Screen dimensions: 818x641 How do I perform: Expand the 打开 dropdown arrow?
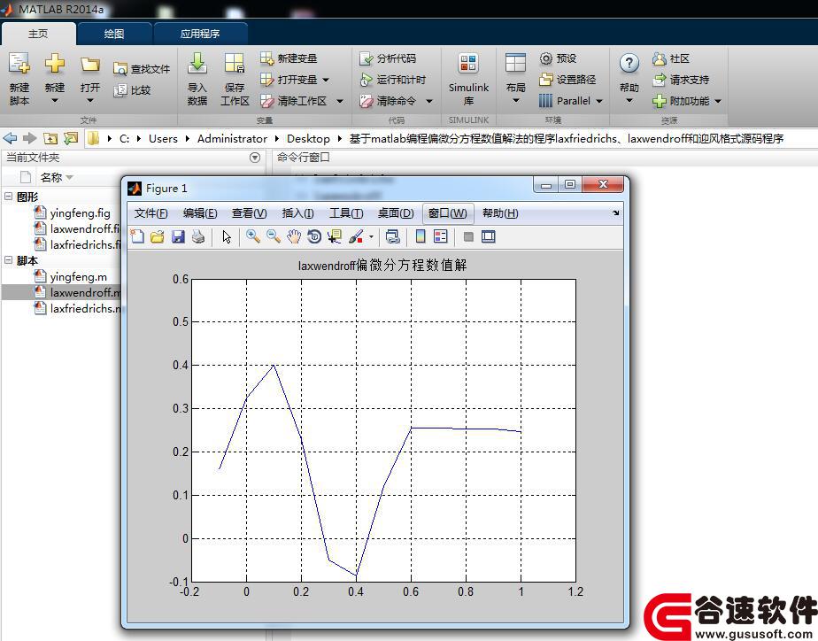point(89,100)
